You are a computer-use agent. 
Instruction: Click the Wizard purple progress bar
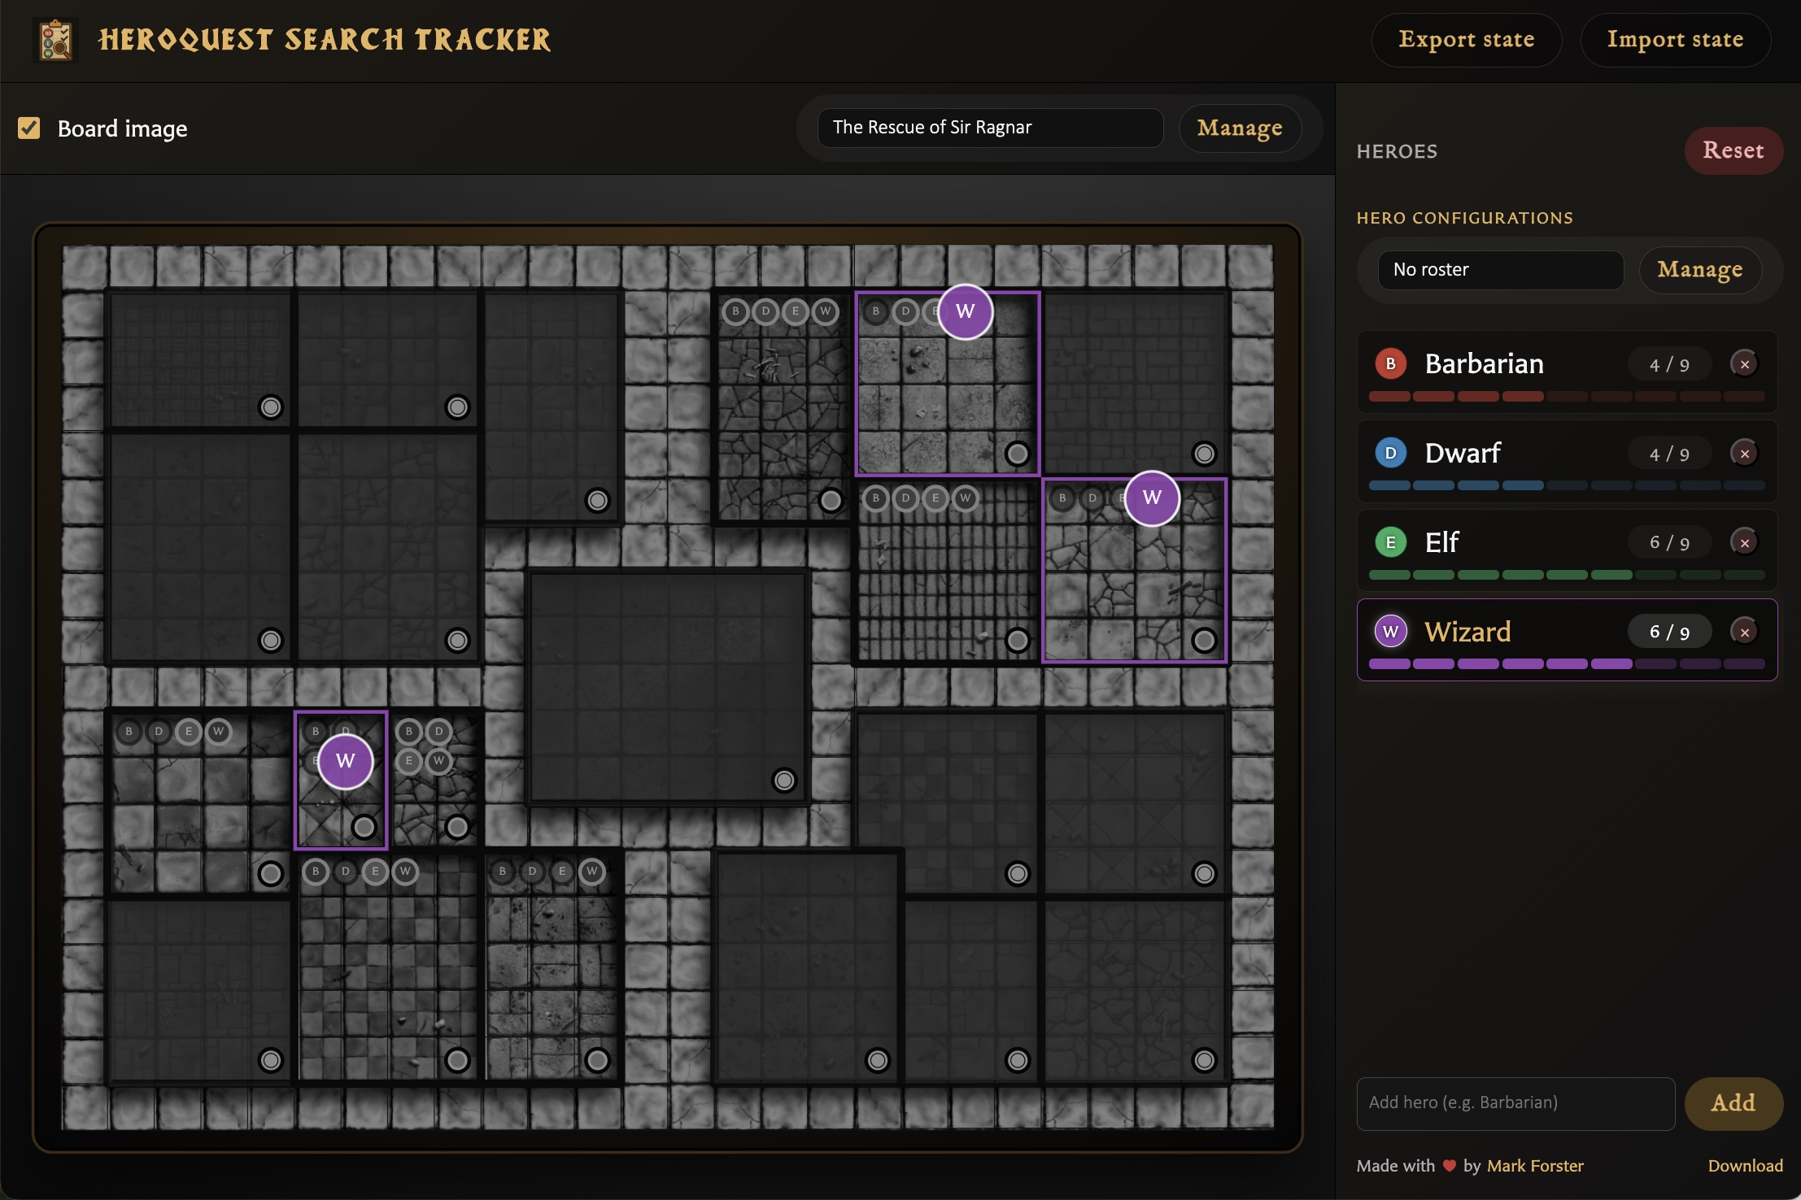coord(1567,663)
